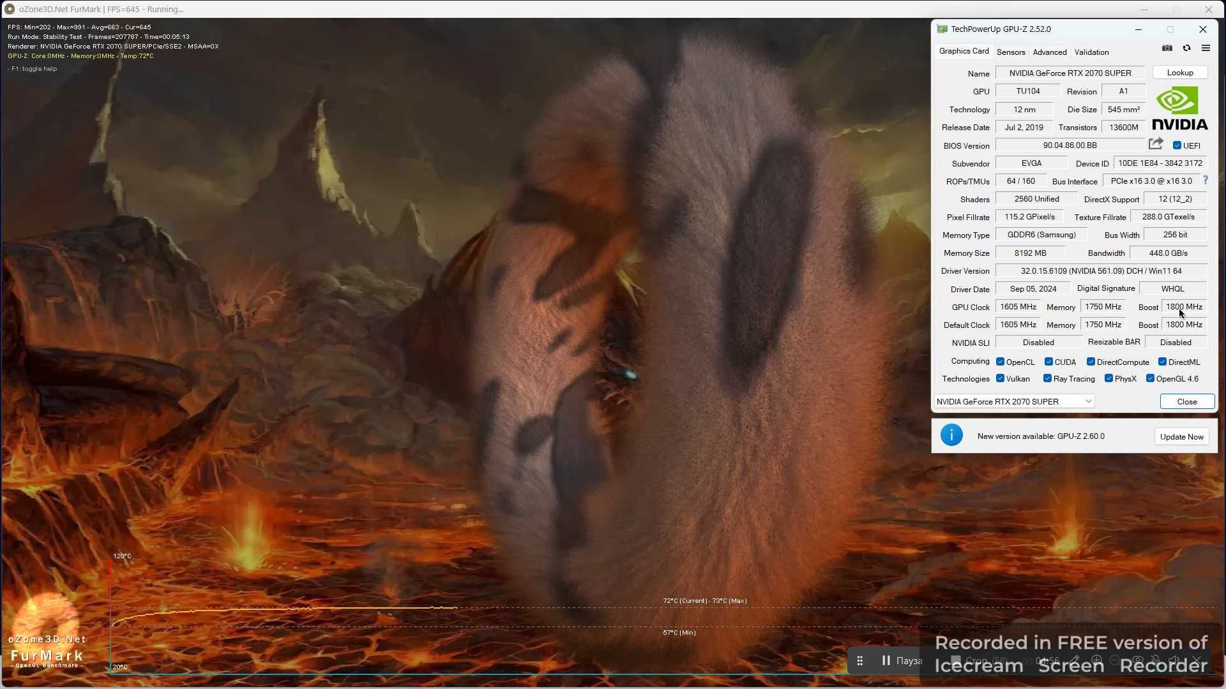Screen dimensions: 1226x689
Task: Click the Memory Size 8192 MB value
Action: (x=1031, y=253)
